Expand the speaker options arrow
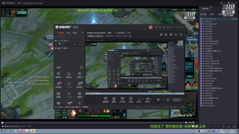 click(151, 99)
